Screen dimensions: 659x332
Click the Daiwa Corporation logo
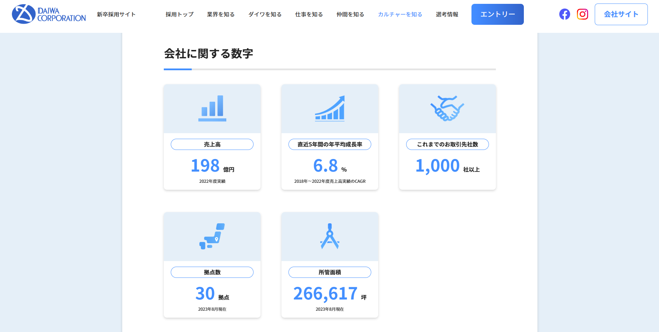click(x=49, y=14)
